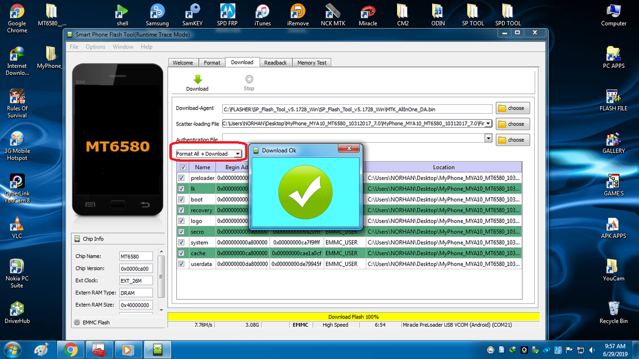This screenshot has width=639, height=359.
Task: Open 3G Mobile Hotspot shortcut
Action: 17,146
